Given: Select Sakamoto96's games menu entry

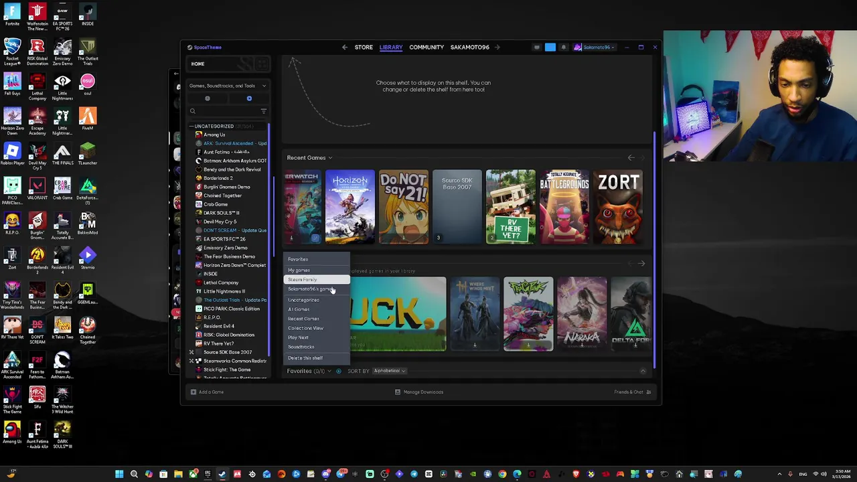Looking at the screenshot, I should [317, 289].
